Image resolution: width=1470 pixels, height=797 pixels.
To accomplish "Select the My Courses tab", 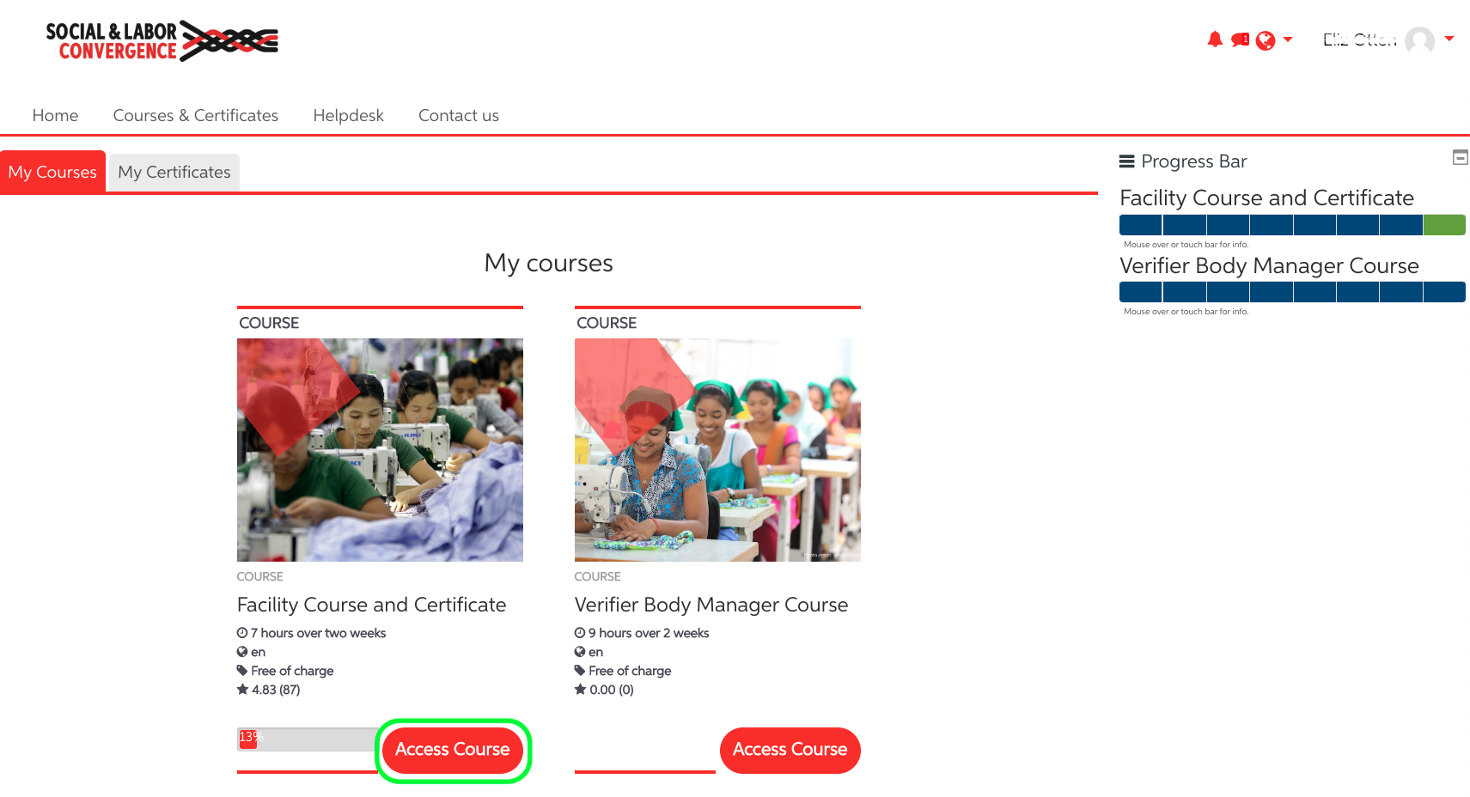I will [52, 173].
